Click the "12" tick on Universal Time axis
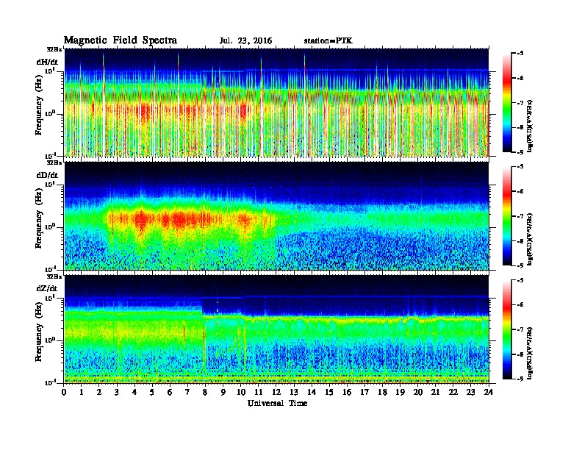Viewport: 582px width, 450px height. tap(276, 392)
